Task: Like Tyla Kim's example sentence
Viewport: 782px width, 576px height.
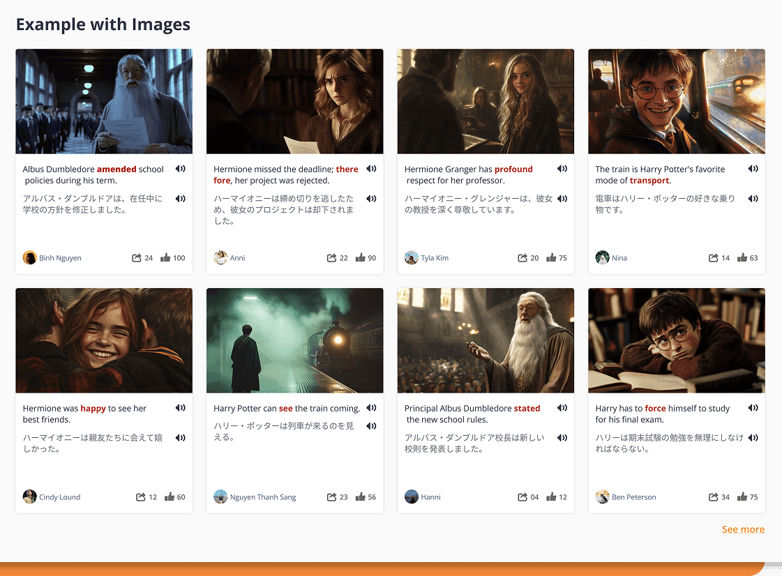Action: [552, 258]
